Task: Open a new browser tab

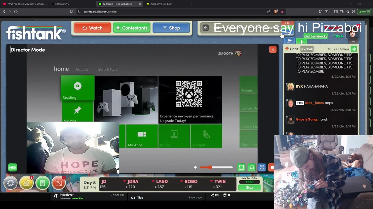Action: tap(195, 4)
